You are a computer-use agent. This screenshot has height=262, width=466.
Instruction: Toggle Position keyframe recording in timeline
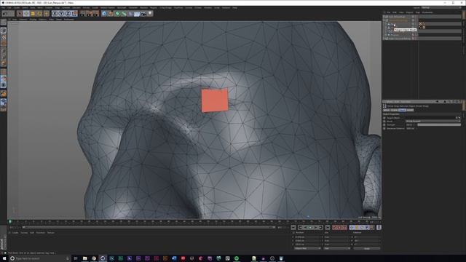tap(352, 228)
